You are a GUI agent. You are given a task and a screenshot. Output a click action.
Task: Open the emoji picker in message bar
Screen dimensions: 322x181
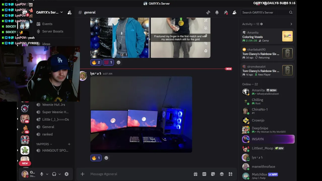(x=222, y=174)
